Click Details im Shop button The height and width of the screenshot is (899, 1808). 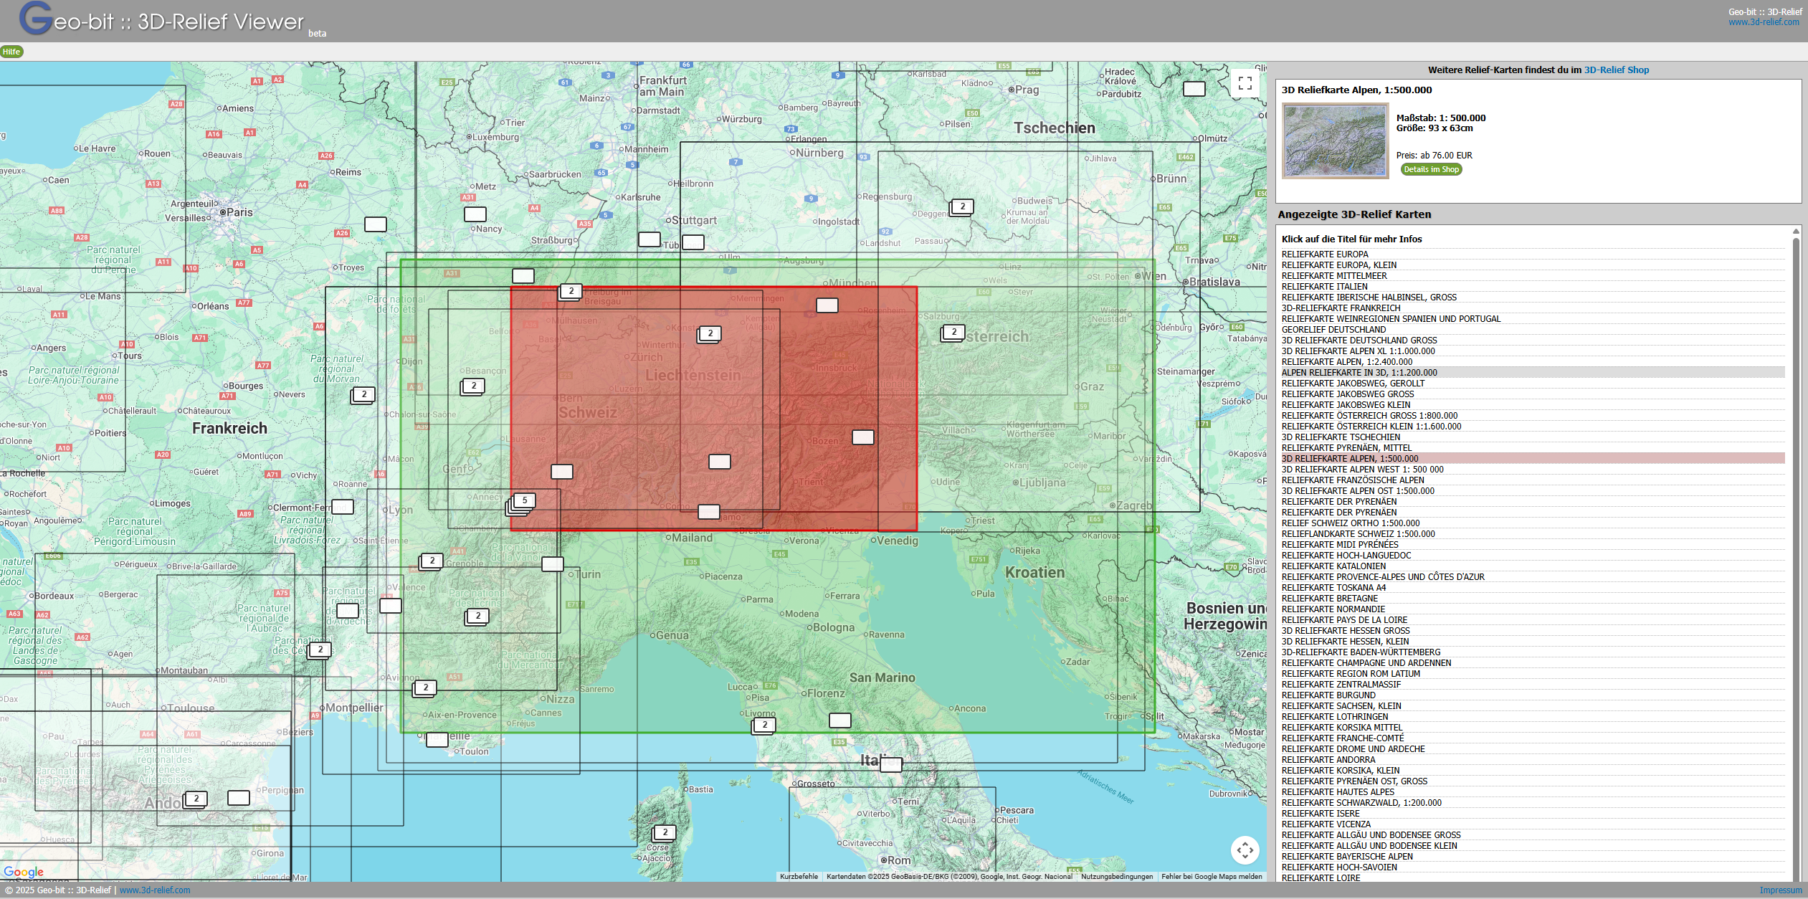1431,170
